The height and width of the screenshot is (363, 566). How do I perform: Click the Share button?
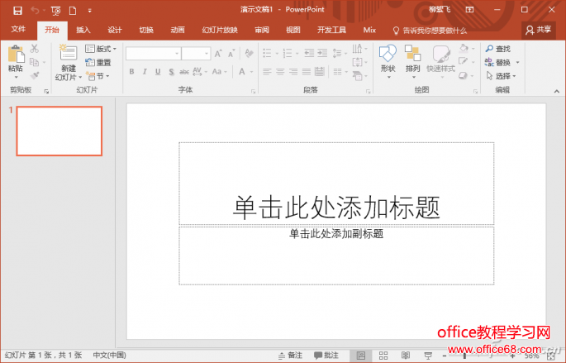(x=539, y=29)
